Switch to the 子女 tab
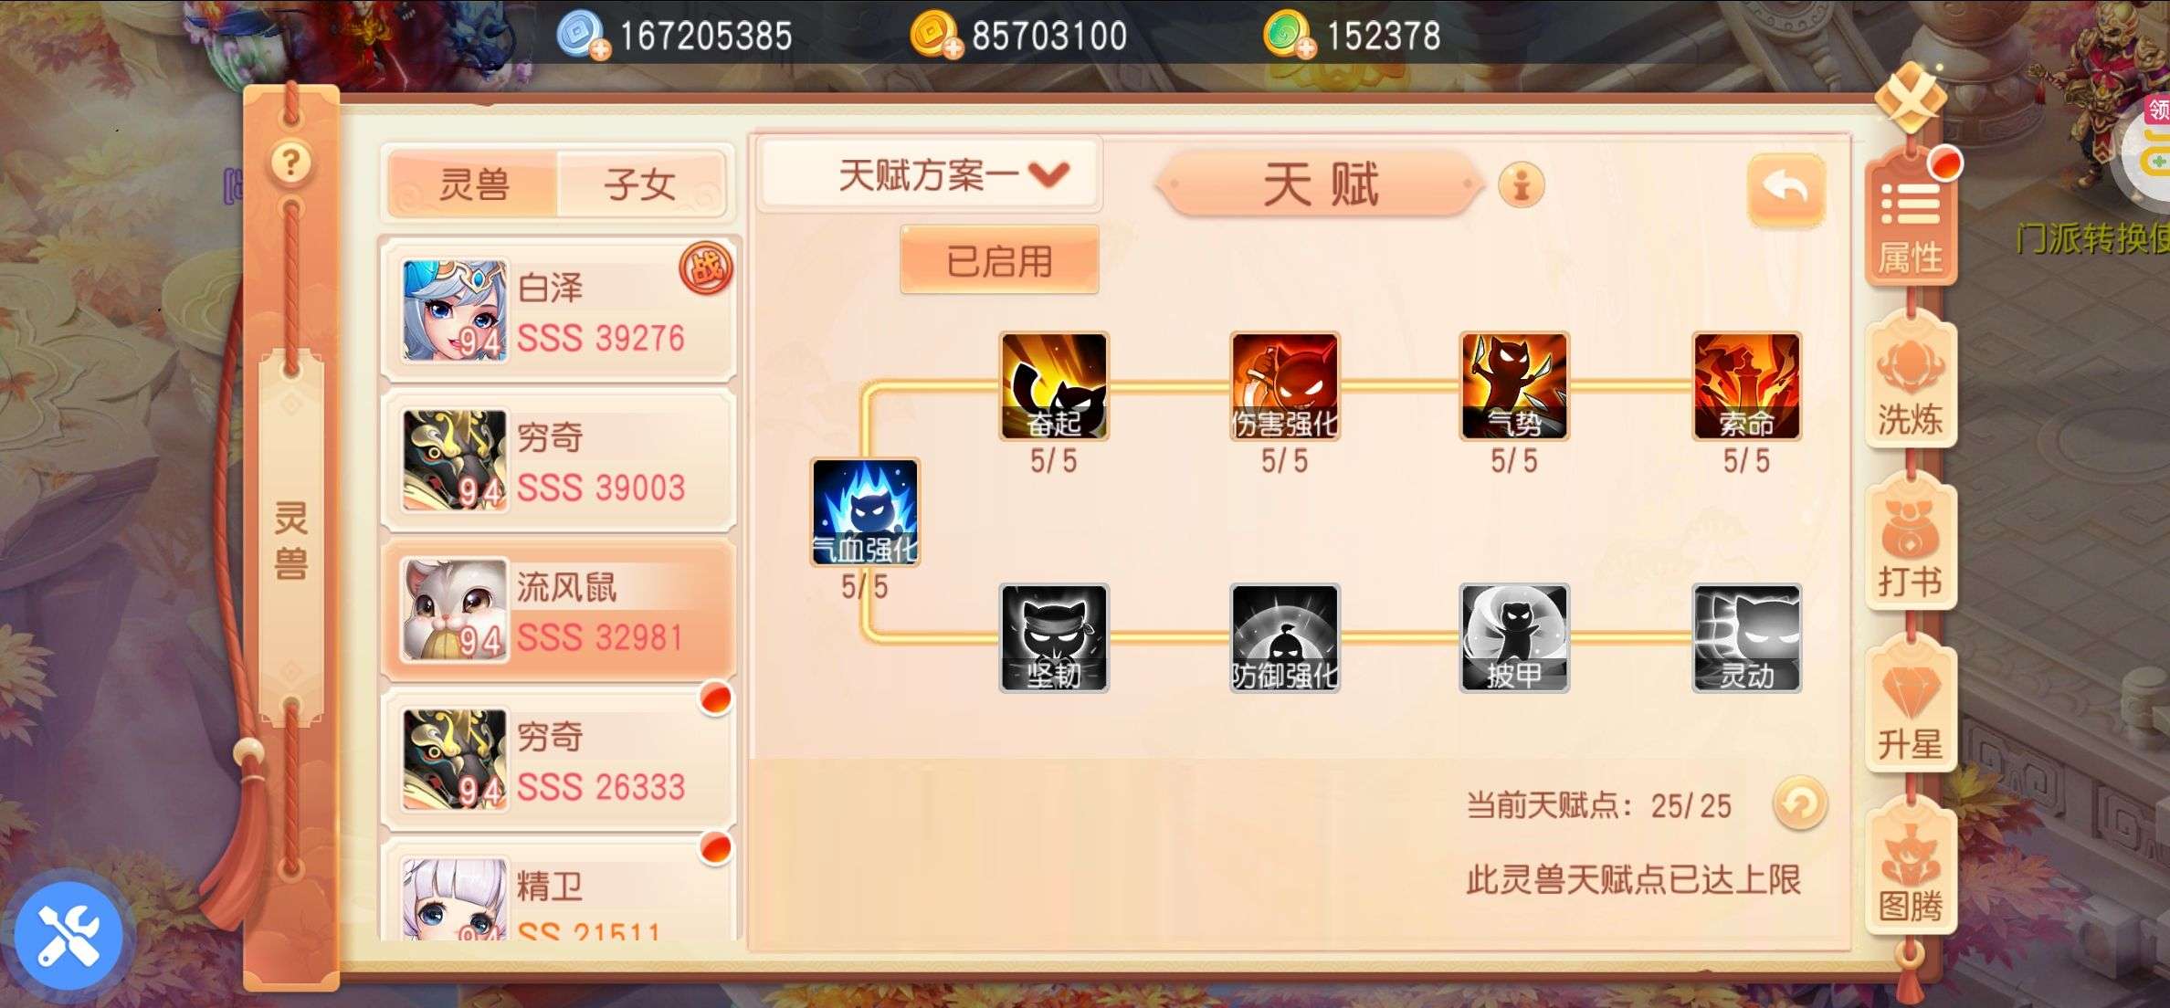 [x=640, y=184]
